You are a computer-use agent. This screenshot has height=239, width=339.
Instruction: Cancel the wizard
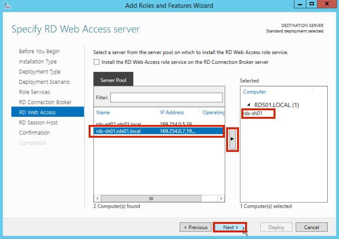(x=312, y=227)
